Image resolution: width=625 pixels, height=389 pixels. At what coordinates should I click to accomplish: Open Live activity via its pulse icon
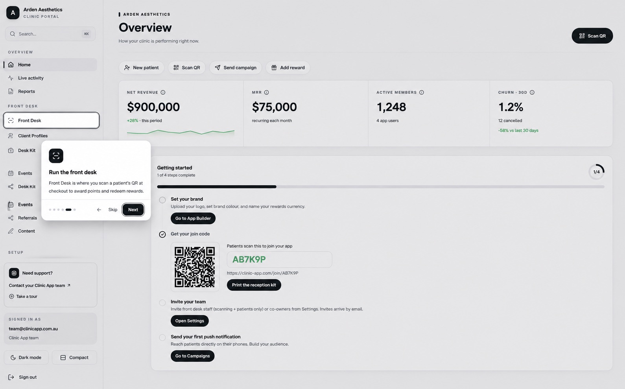(x=11, y=78)
